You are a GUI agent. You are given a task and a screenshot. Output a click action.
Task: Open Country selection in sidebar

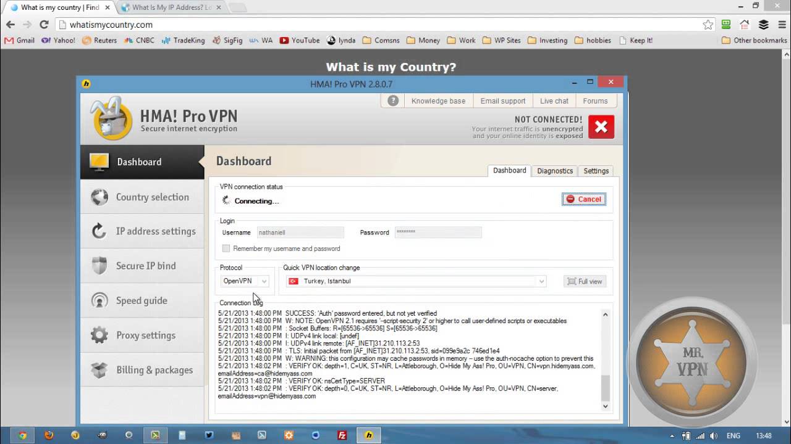(142, 197)
